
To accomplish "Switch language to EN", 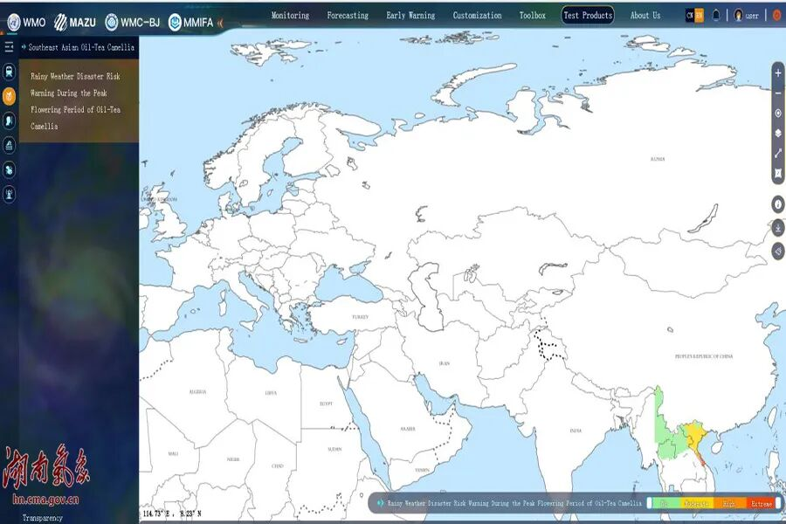I will [x=699, y=15].
